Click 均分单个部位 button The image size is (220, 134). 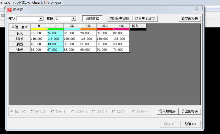coord(145,18)
